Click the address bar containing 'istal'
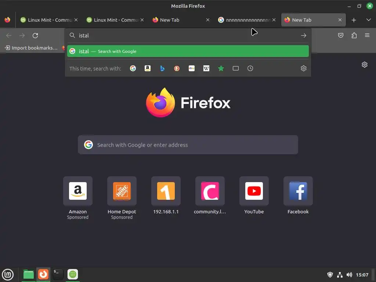376x282 pixels. pos(188,36)
